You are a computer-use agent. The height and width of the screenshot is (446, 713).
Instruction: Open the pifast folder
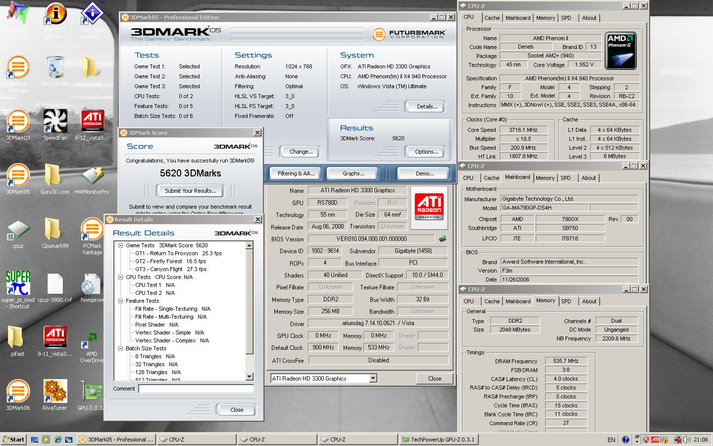tap(18, 341)
